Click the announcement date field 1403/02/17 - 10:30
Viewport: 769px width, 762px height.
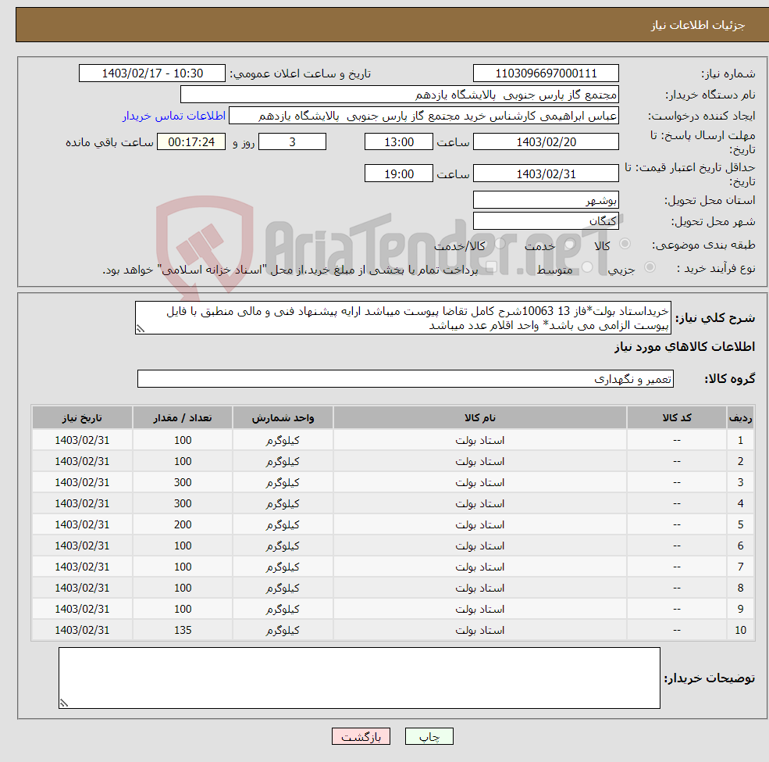tap(152, 73)
